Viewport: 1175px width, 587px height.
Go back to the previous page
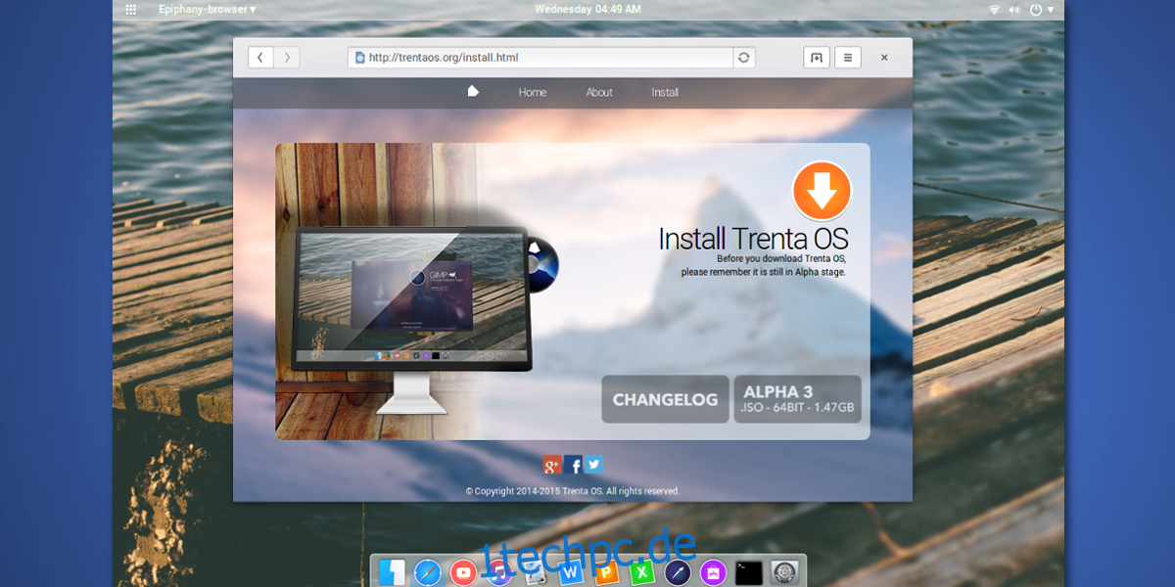pyautogui.click(x=260, y=58)
